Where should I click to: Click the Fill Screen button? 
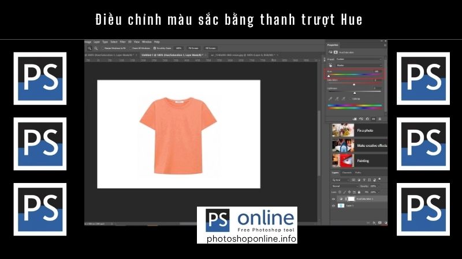coord(210,48)
